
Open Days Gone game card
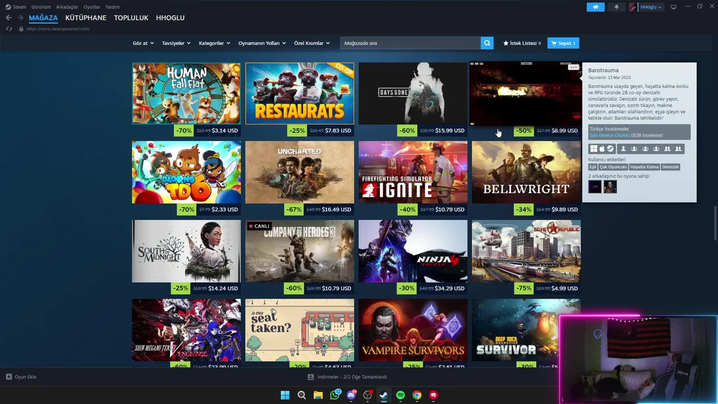pos(413,93)
